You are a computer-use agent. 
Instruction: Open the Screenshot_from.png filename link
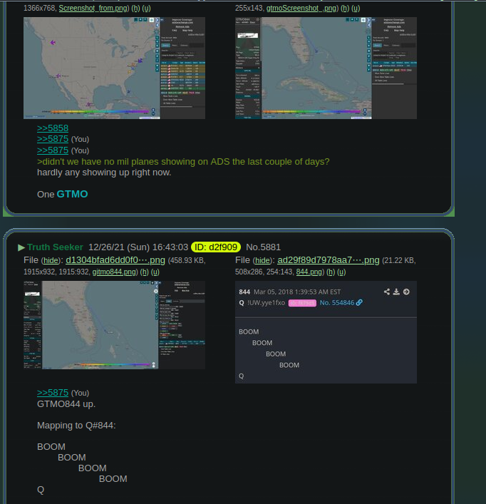pyautogui.click(x=93, y=8)
